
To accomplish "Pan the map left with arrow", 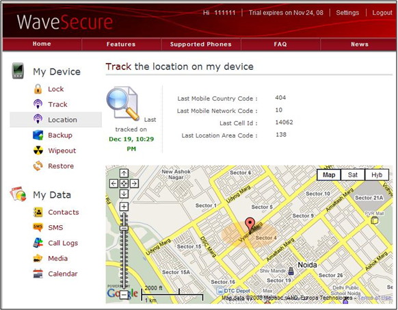I will coord(114,183).
